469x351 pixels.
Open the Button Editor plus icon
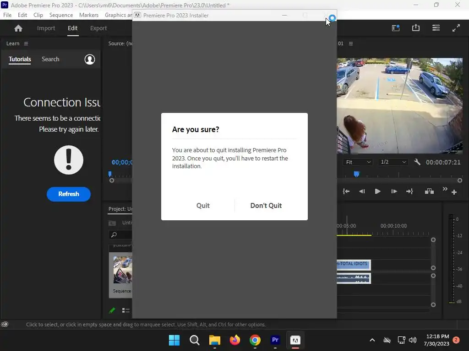[454, 192]
